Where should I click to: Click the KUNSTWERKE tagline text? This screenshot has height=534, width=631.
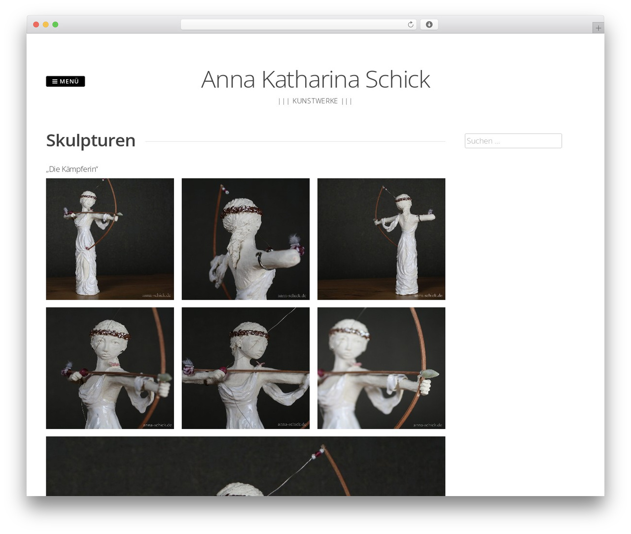tap(315, 101)
